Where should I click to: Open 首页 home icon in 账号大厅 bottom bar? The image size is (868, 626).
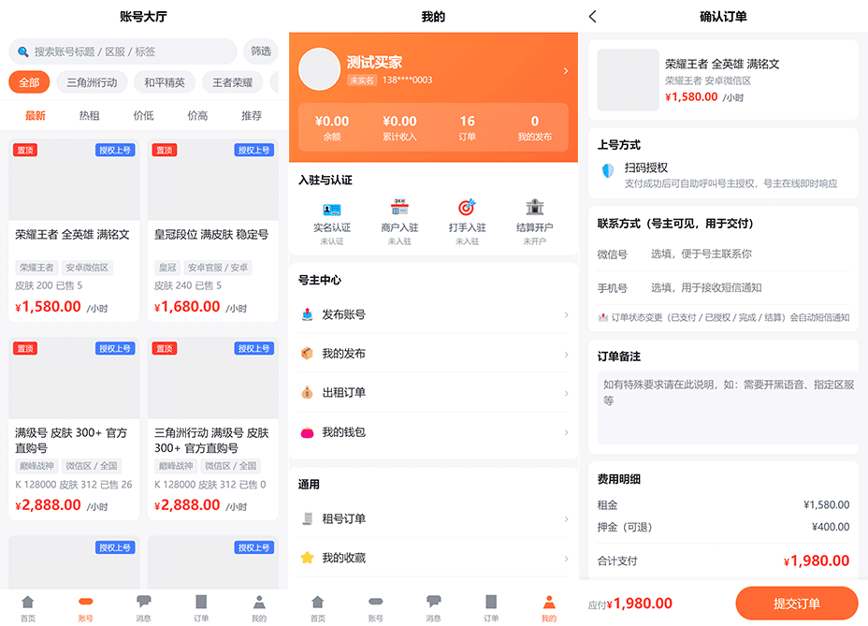(28, 602)
